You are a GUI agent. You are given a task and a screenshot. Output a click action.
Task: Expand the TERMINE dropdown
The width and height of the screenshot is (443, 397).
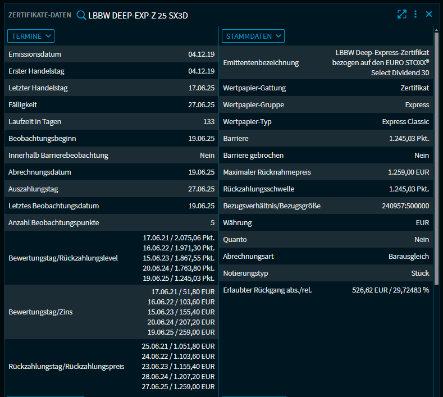[31, 36]
